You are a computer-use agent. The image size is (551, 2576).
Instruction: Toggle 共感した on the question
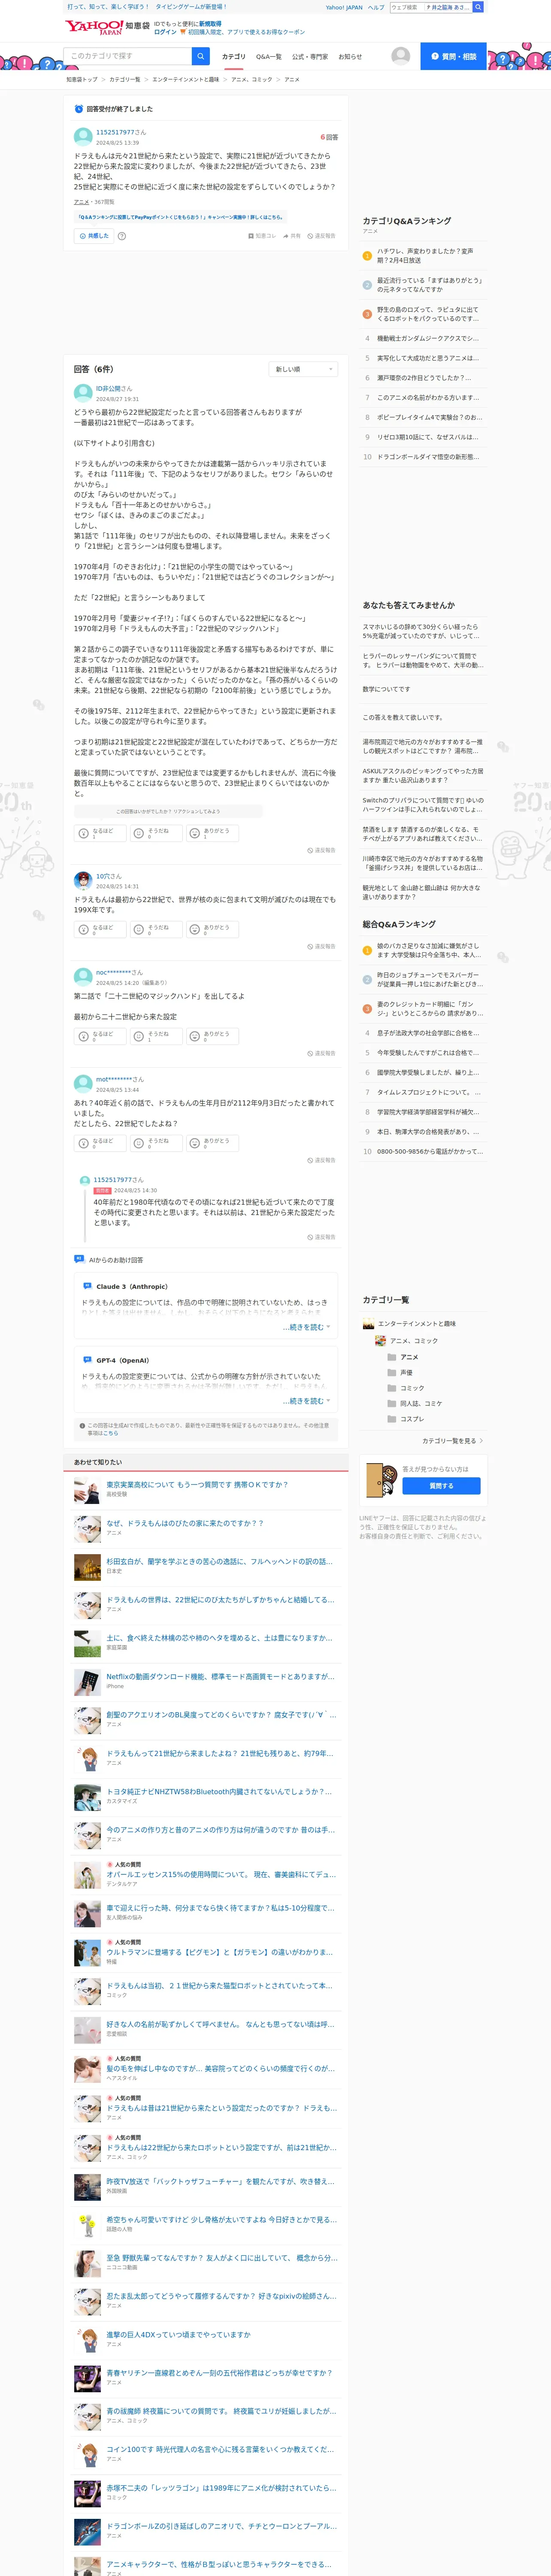94,236
